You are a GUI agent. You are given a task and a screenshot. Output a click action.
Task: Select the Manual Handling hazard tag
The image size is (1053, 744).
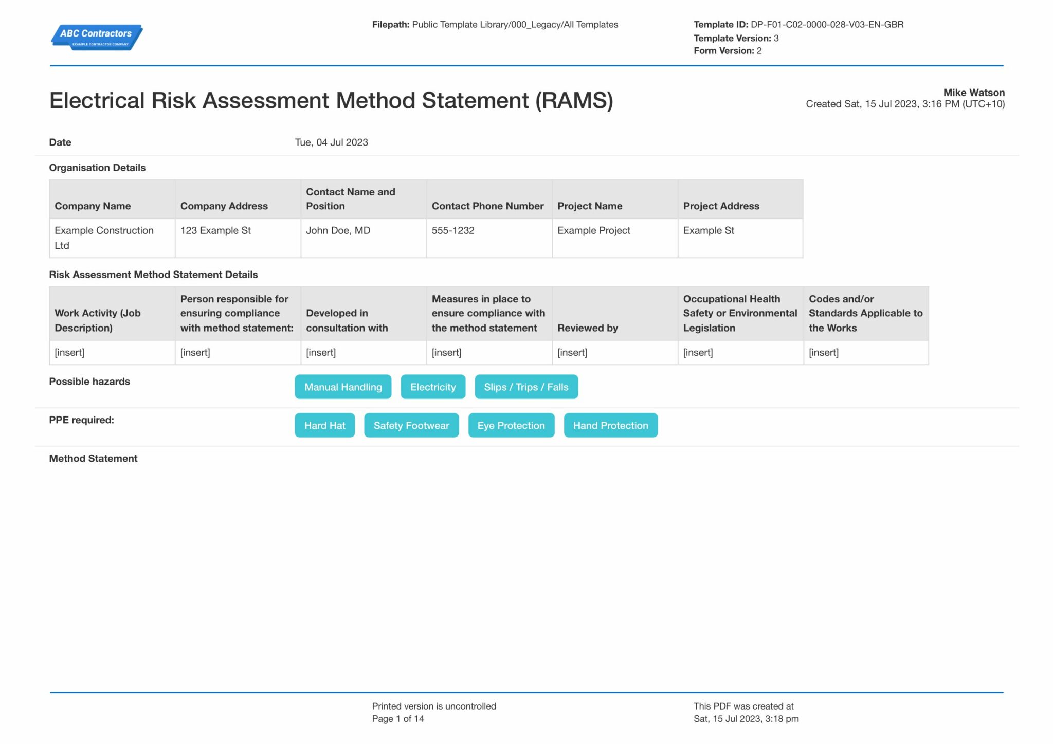(x=343, y=387)
